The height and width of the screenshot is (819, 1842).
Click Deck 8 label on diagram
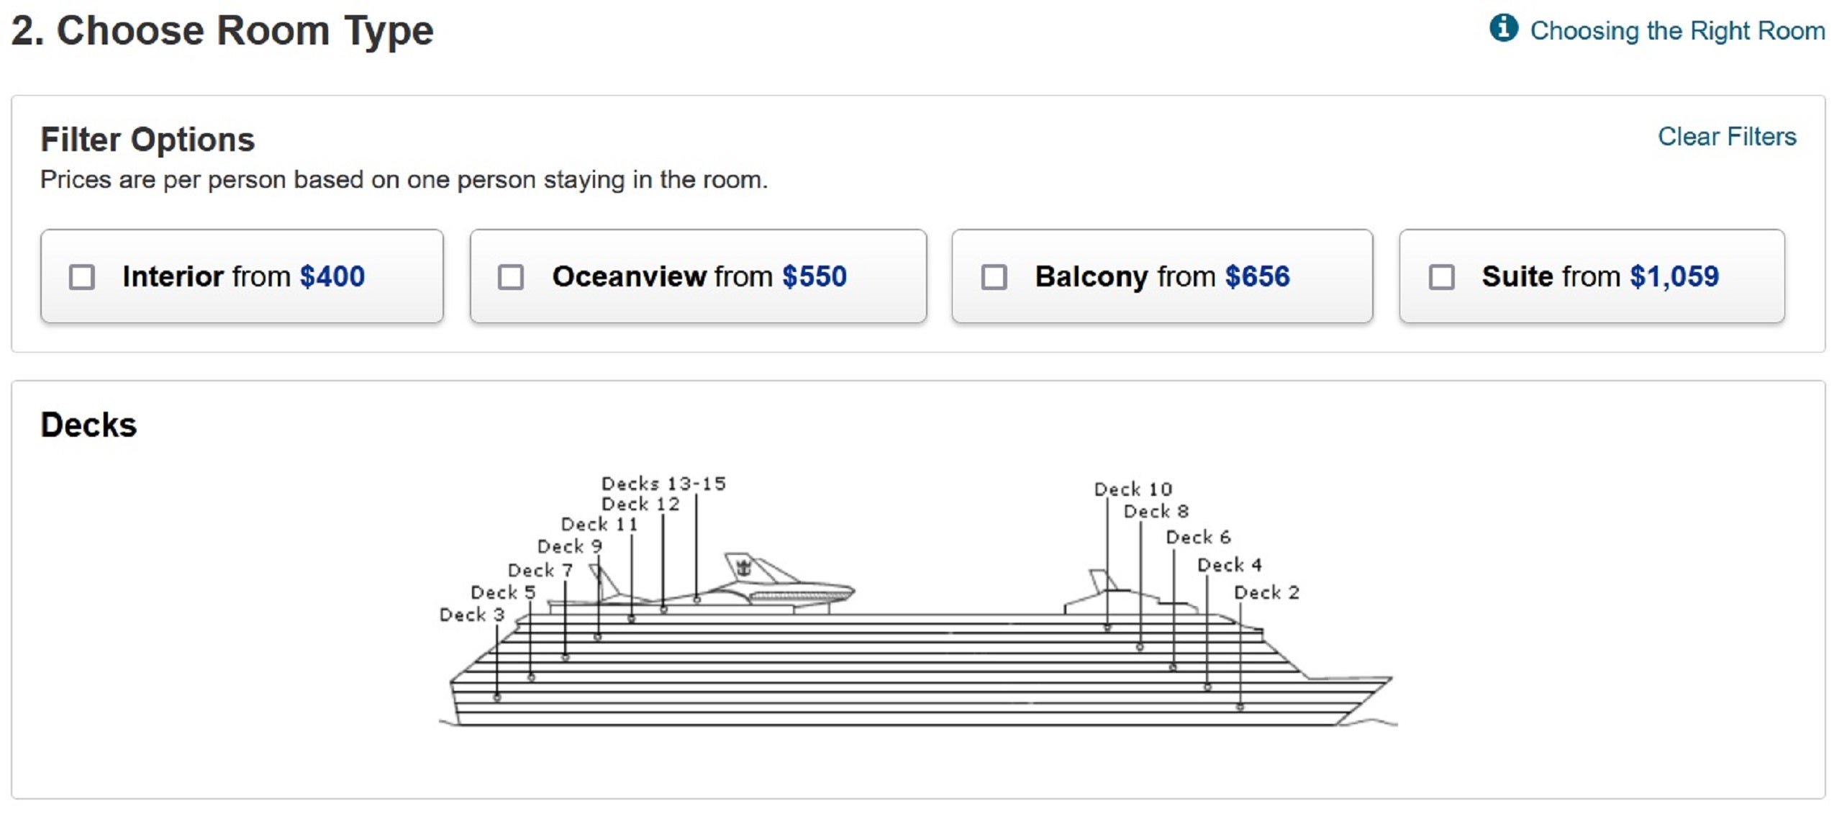pos(1156,512)
